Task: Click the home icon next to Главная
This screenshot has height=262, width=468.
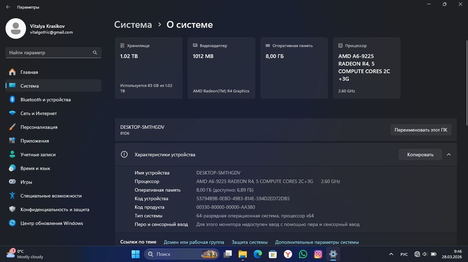Action: point(12,72)
